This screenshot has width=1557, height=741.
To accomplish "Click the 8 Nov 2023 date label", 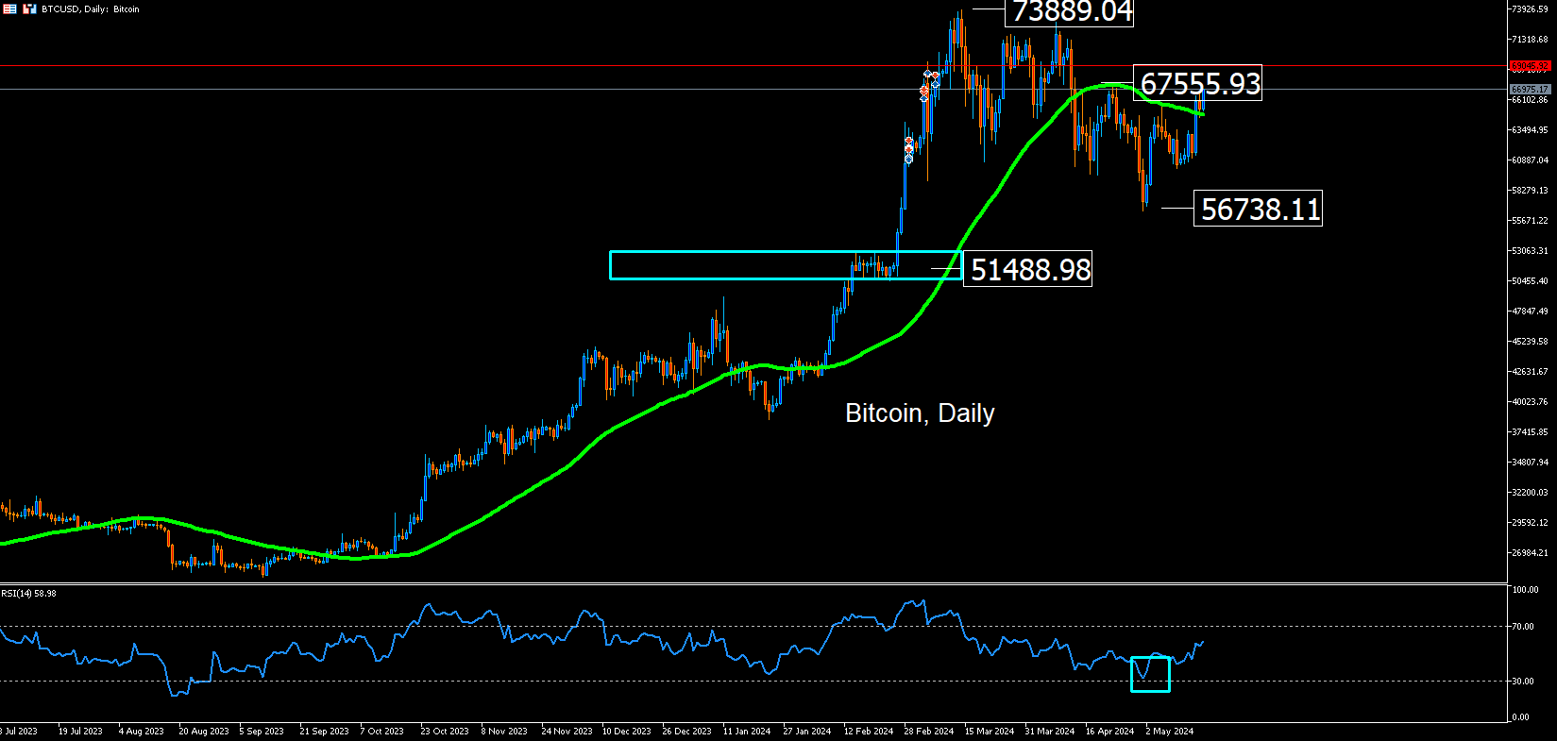I will tap(504, 732).
